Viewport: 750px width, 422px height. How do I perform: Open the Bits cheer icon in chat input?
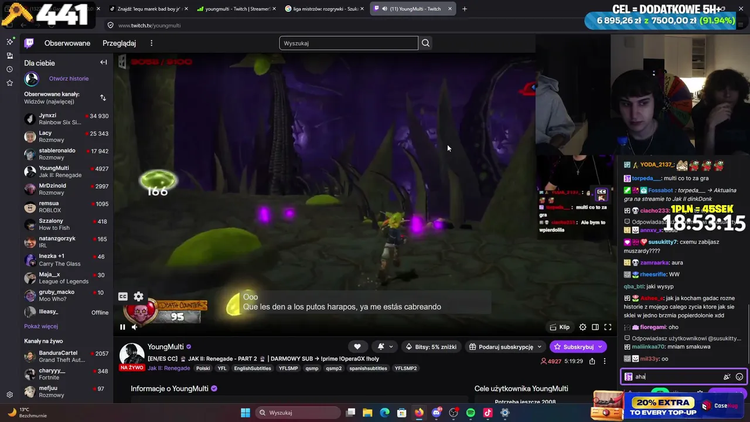(727, 377)
